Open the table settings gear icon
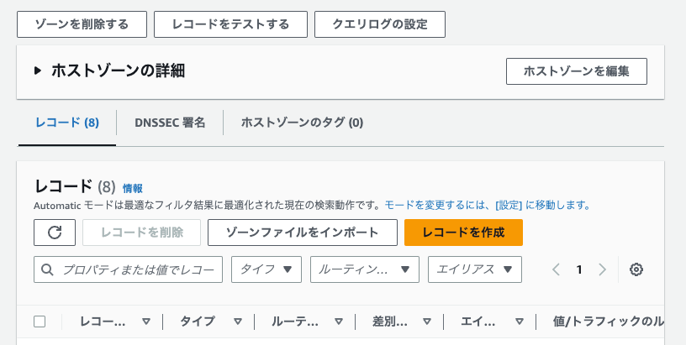The image size is (686, 345). point(636,269)
